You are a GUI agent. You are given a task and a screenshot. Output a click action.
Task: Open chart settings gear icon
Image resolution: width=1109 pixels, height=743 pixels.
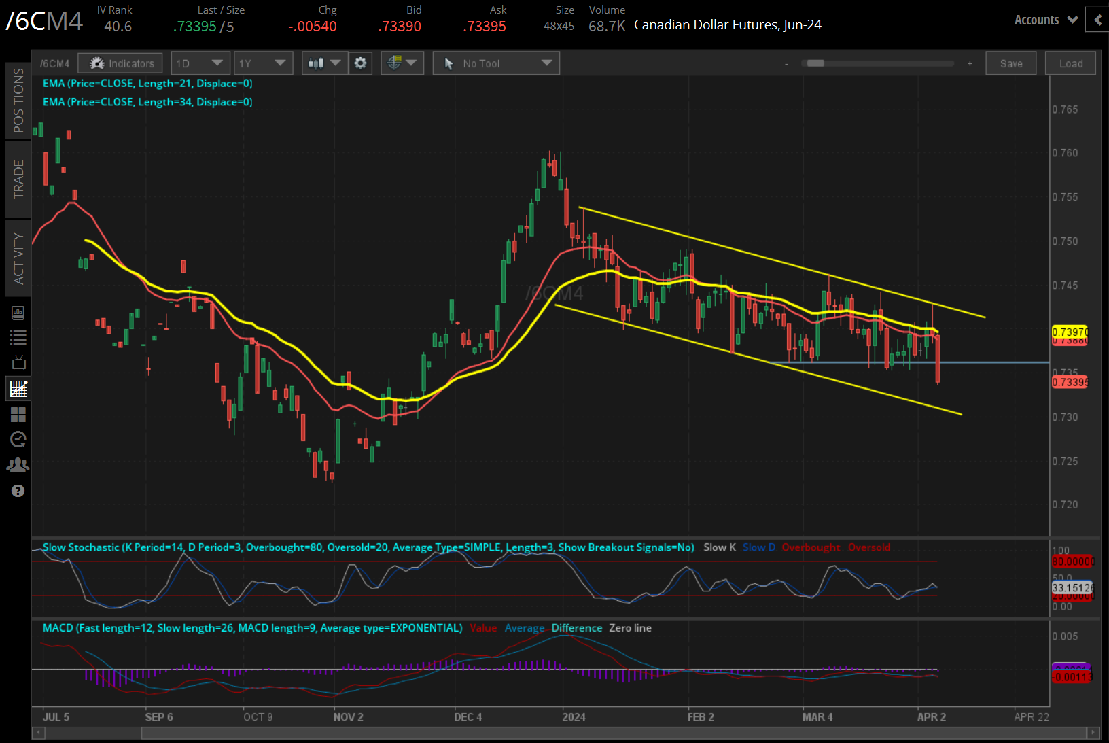360,63
